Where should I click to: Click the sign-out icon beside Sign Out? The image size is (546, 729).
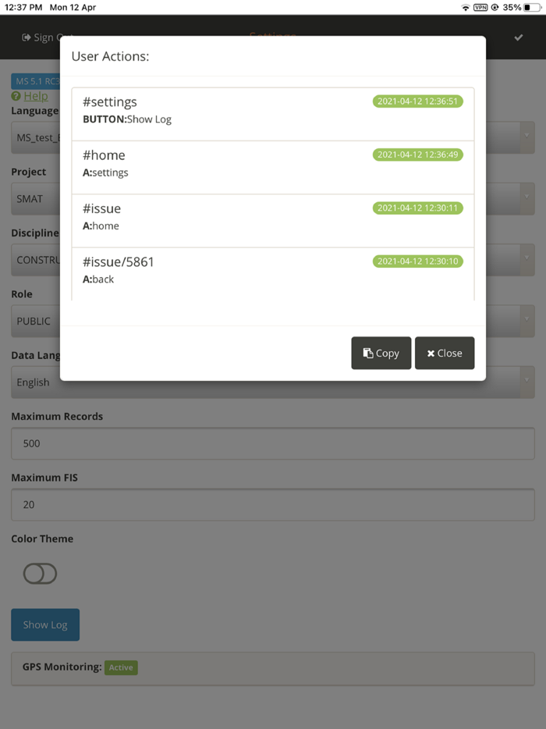[x=27, y=37]
